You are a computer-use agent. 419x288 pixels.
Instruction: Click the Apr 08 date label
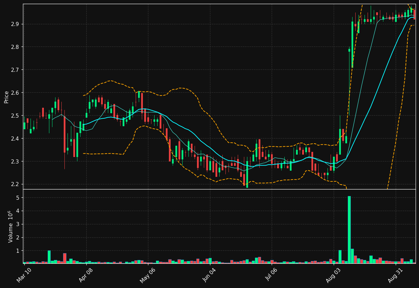[x=86, y=275]
